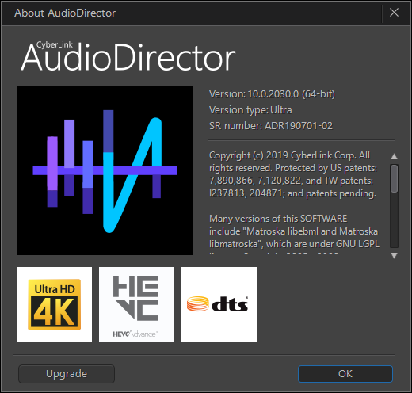Click the 'Many versions of this SOFTWARE' line
Screen dimensions: 412x393
(x=278, y=219)
